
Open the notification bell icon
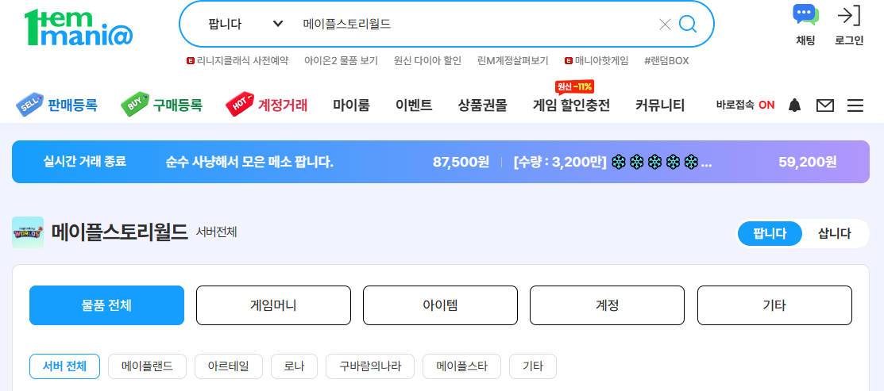(x=794, y=105)
